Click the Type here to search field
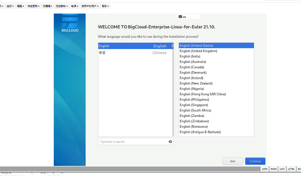This screenshot has width=301, height=177. 132,142
